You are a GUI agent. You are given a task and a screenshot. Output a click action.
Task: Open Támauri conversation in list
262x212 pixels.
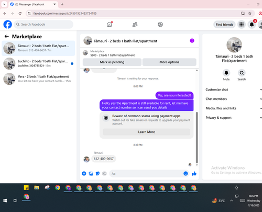pos(38,48)
